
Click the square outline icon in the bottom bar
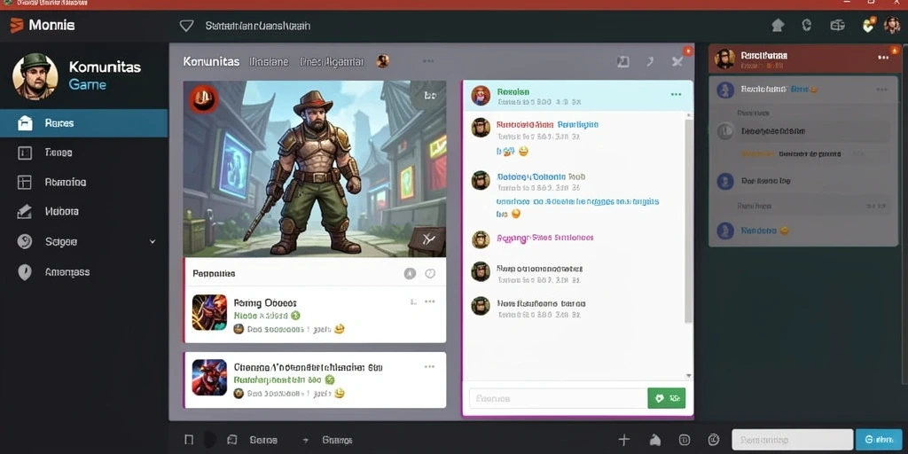pyautogui.click(x=188, y=440)
